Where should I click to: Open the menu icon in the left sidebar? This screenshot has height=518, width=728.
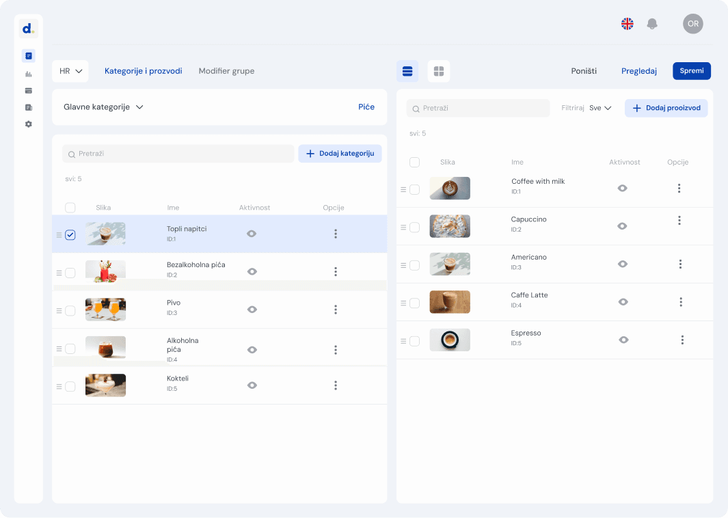[28, 56]
